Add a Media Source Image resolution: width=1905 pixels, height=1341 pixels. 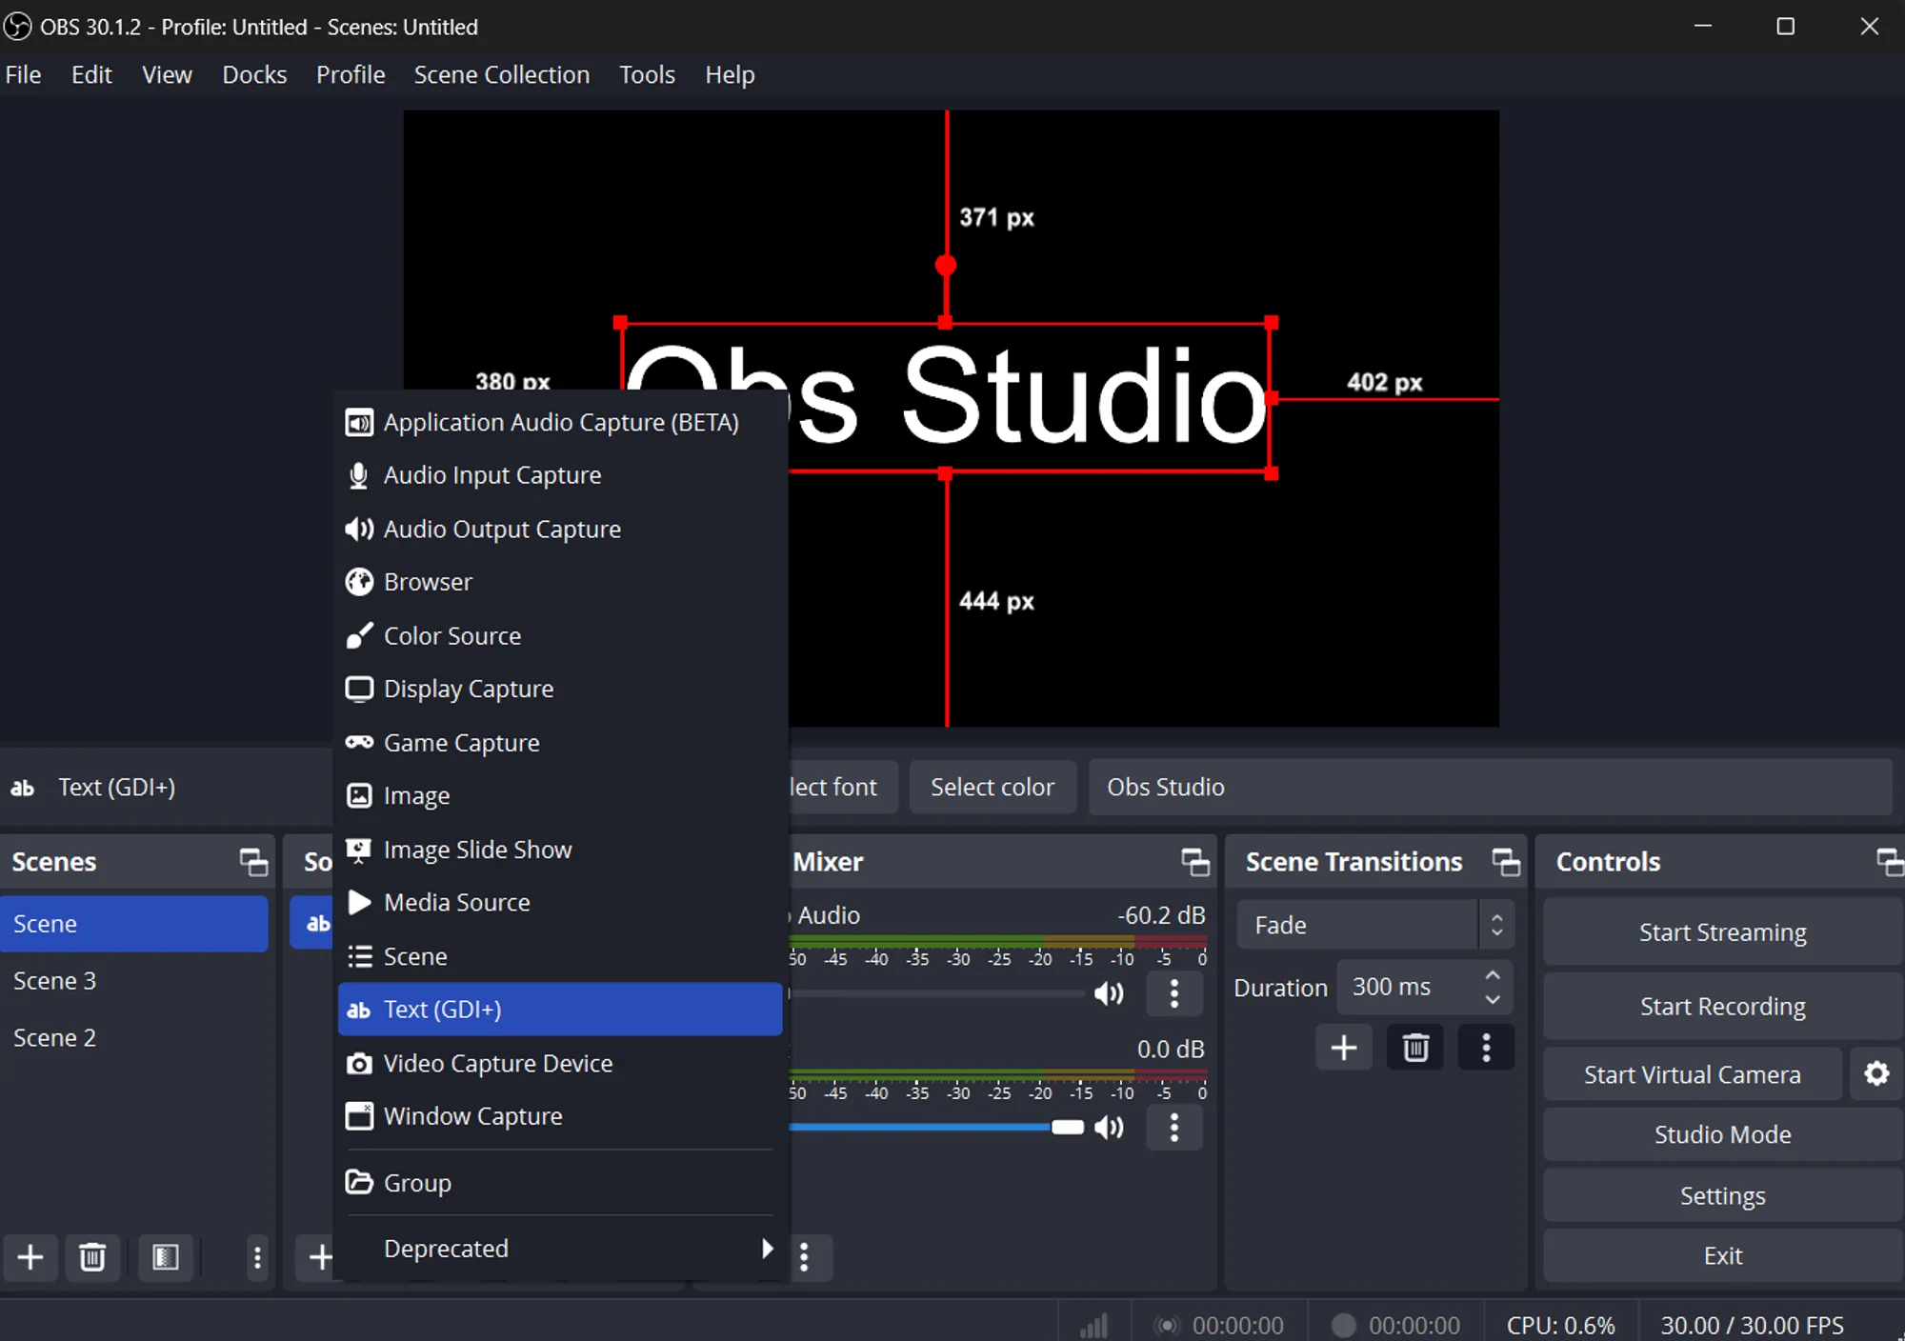560,902
